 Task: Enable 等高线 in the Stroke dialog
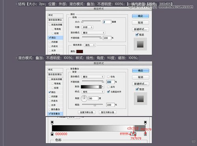click(53, 29)
